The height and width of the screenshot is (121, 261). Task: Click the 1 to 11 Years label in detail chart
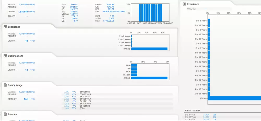pos(201,53)
